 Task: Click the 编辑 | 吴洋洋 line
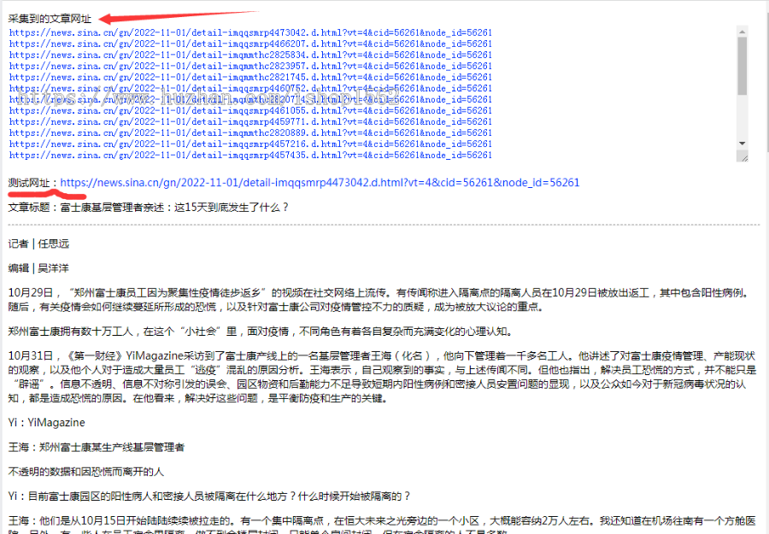coord(38,268)
